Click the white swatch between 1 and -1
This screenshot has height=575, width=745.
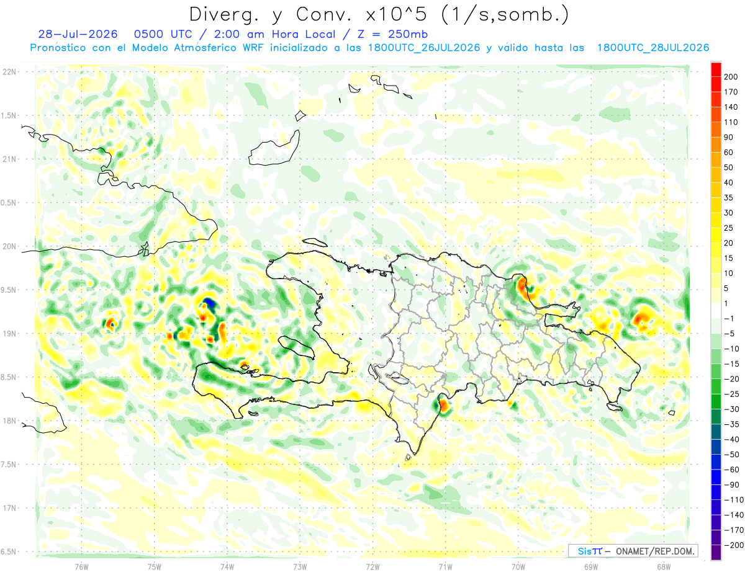pyautogui.click(x=716, y=311)
